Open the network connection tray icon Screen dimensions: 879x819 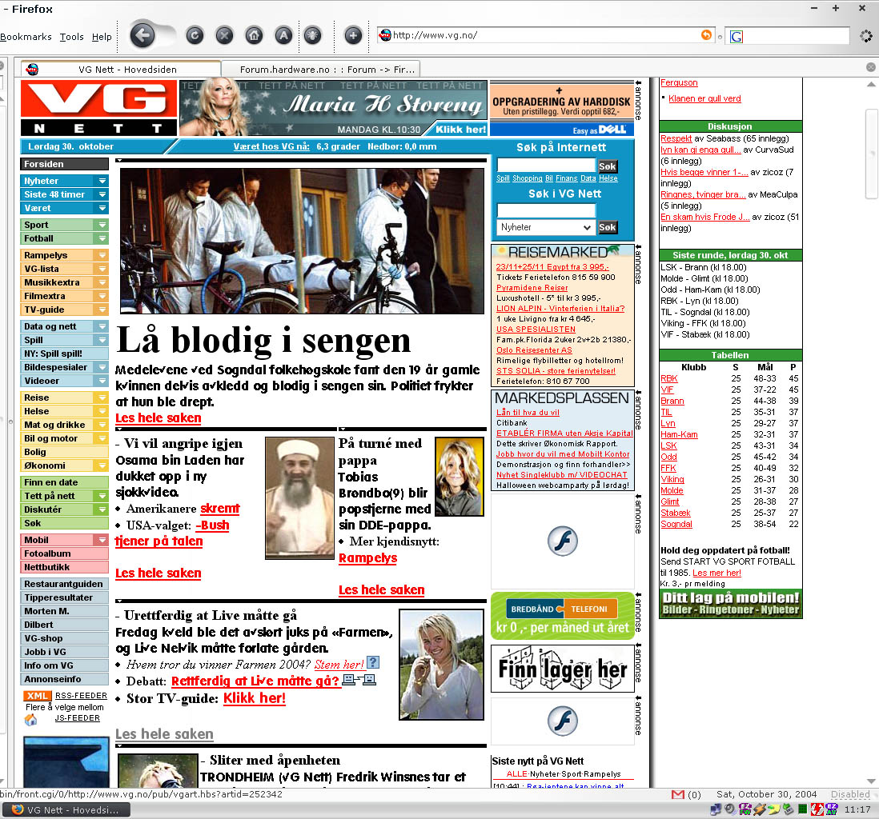(x=716, y=809)
